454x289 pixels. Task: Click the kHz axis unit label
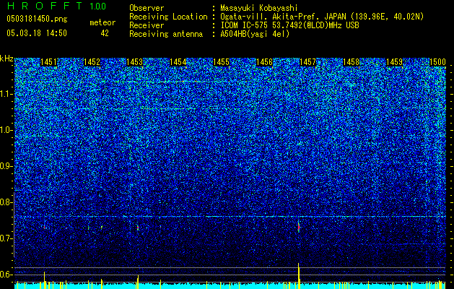pyautogui.click(x=6, y=59)
